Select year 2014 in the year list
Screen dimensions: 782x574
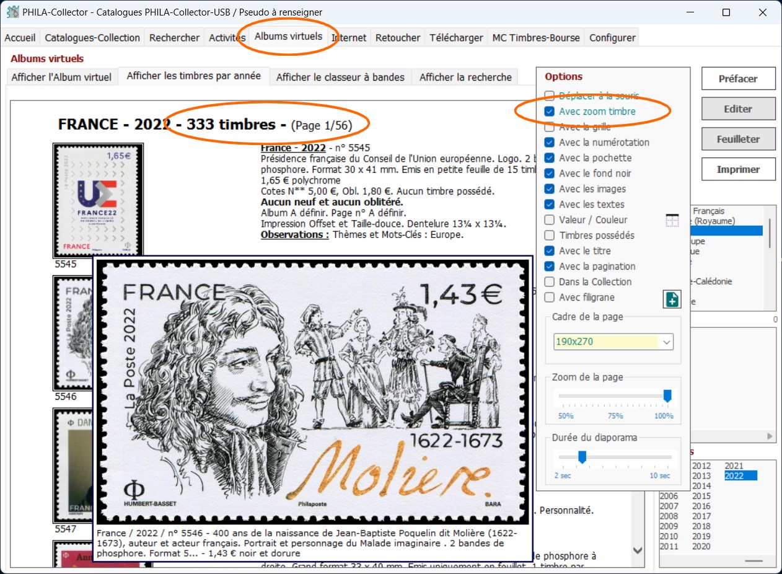point(701,486)
